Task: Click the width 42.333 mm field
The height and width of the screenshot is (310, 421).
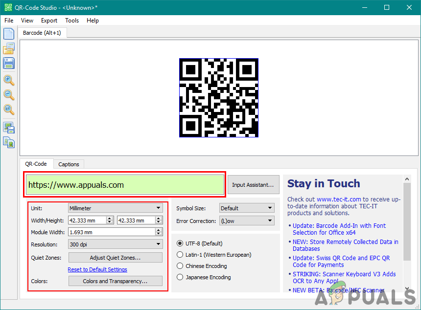Action: 88,221
